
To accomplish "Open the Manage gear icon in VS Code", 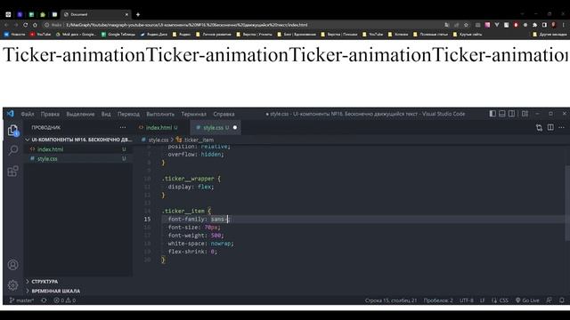I will (x=12, y=285).
